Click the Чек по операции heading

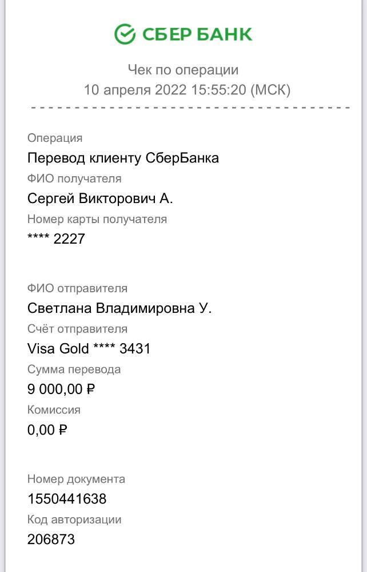(183, 70)
